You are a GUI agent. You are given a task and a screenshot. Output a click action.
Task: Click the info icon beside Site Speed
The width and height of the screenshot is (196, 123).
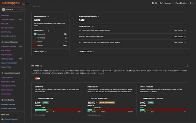pyautogui.click(x=41, y=66)
